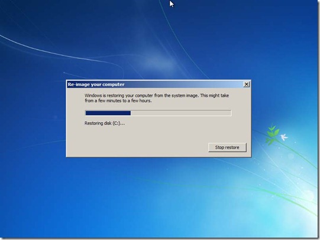
Task: Click the Stop restore button
Action: pyautogui.click(x=227, y=147)
